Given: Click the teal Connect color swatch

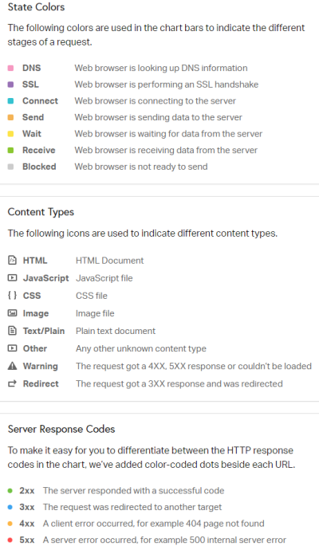Looking at the screenshot, I should pyautogui.click(x=10, y=100).
